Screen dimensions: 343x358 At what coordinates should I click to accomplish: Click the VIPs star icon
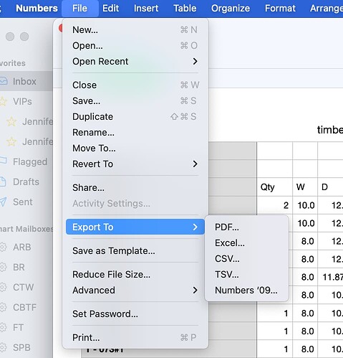tap(3, 101)
